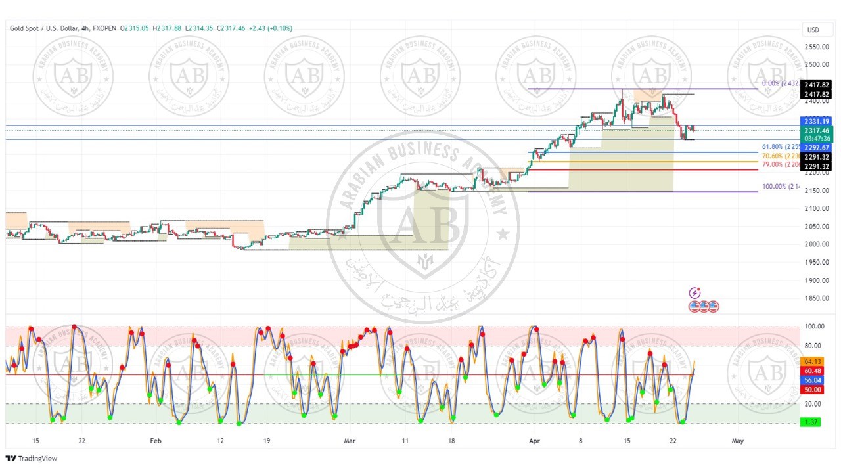Click the 2100.00 price axis tick
The width and height of the screenshot is (841, 473).
[817, 208]
